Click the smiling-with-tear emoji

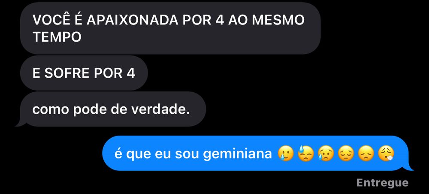click(286, 154)
